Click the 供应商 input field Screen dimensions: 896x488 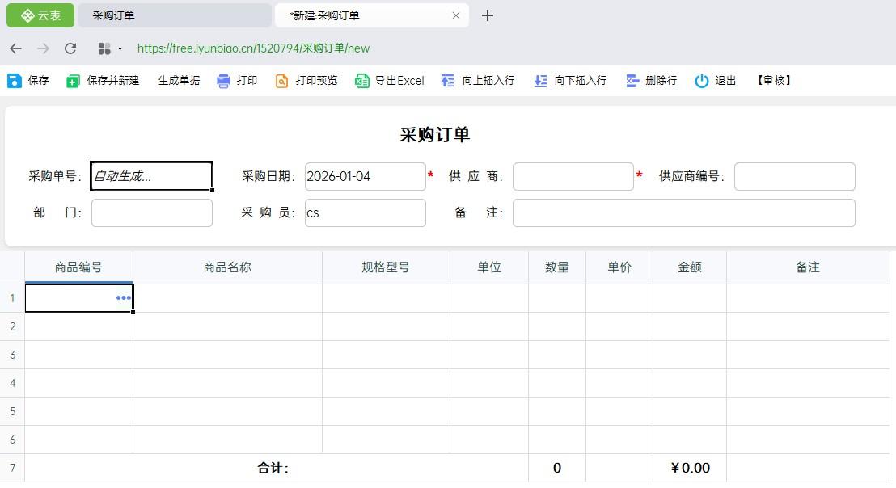[573, 176]
